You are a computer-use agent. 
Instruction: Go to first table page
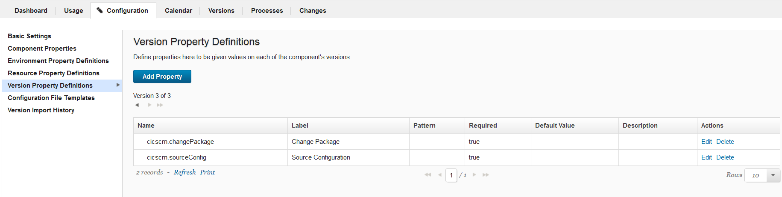click(x=428, y=175)
